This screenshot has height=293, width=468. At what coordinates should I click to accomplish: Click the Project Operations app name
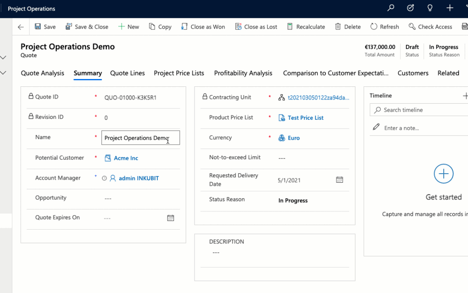(31, 9)
